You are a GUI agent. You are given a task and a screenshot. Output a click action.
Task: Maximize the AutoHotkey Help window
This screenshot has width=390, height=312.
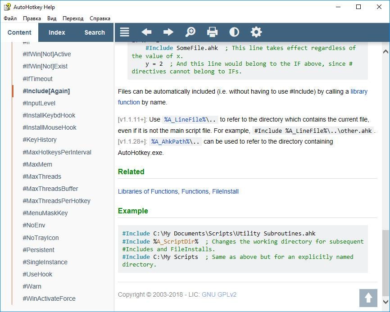358,7
